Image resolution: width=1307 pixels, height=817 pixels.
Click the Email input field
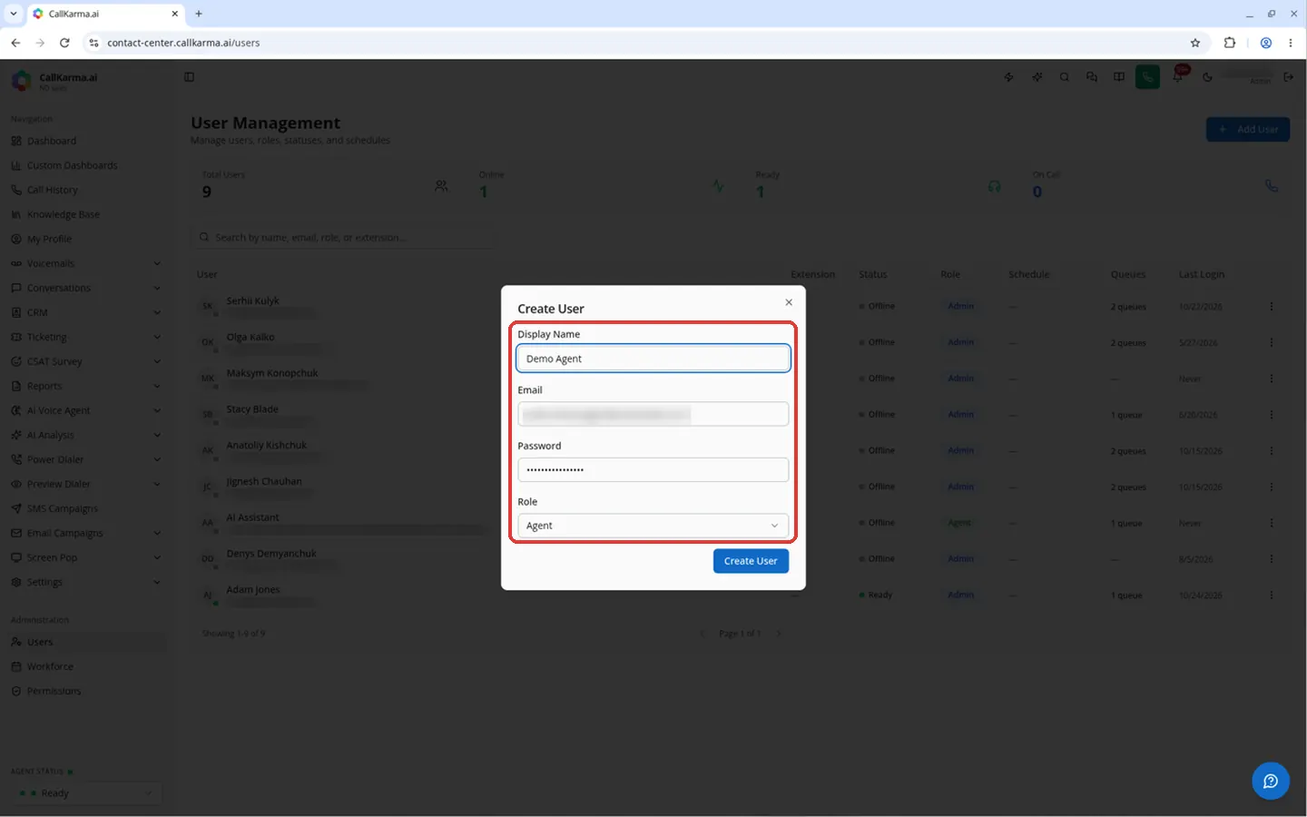pyautogui.click(x=653, y=415)
